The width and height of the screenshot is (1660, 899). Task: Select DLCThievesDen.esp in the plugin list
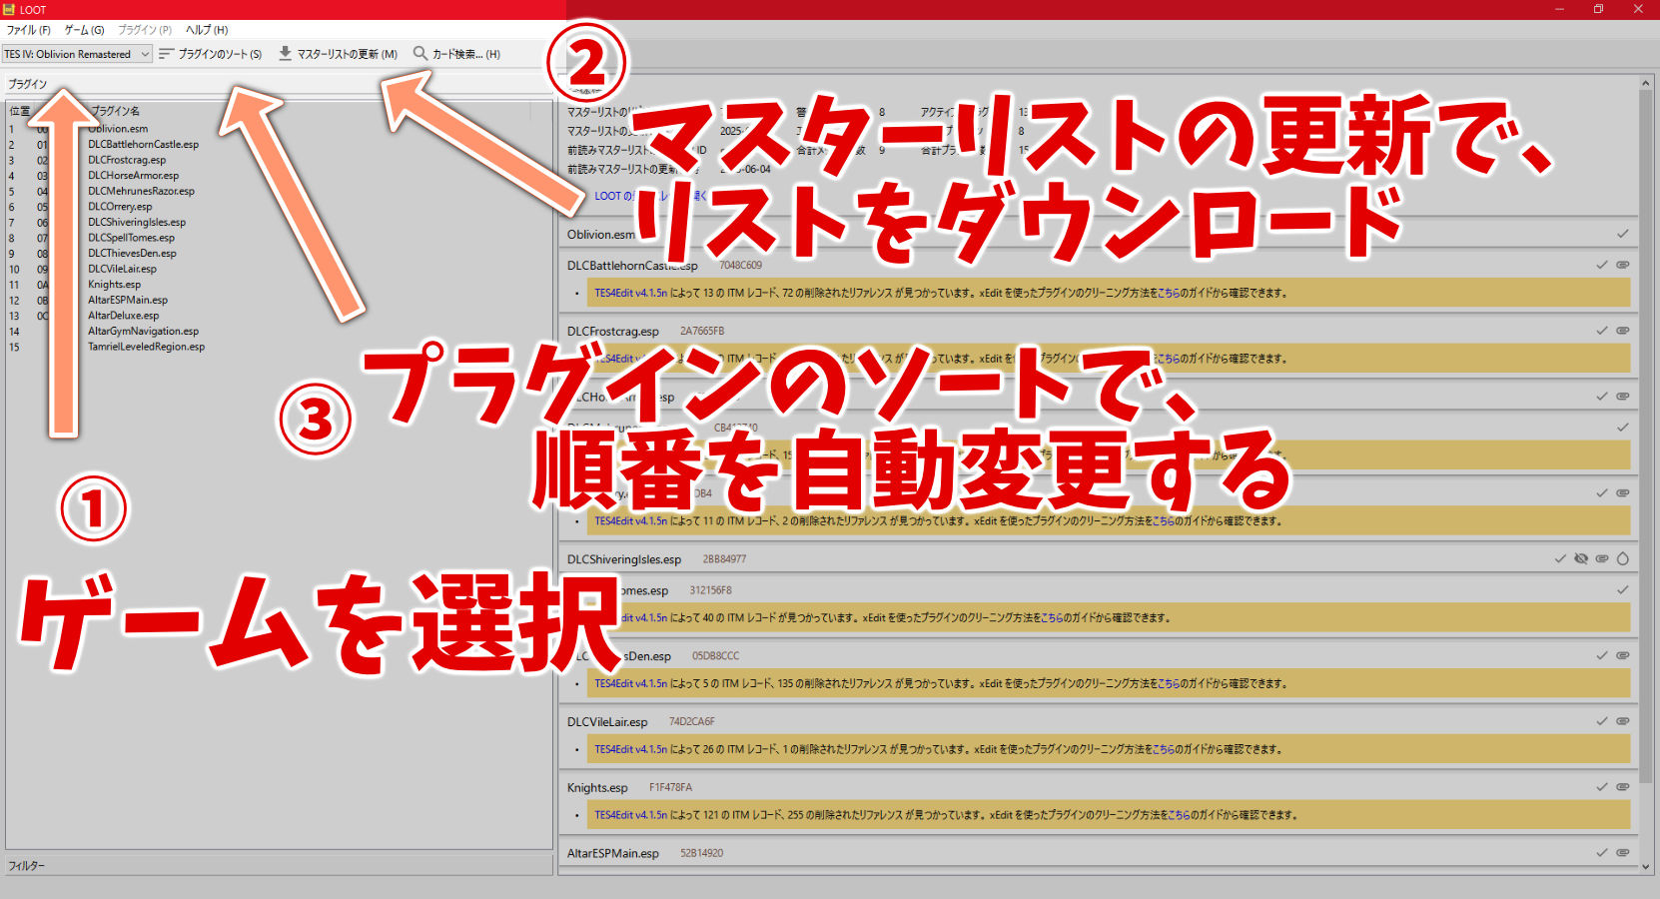tap(132, 253)
